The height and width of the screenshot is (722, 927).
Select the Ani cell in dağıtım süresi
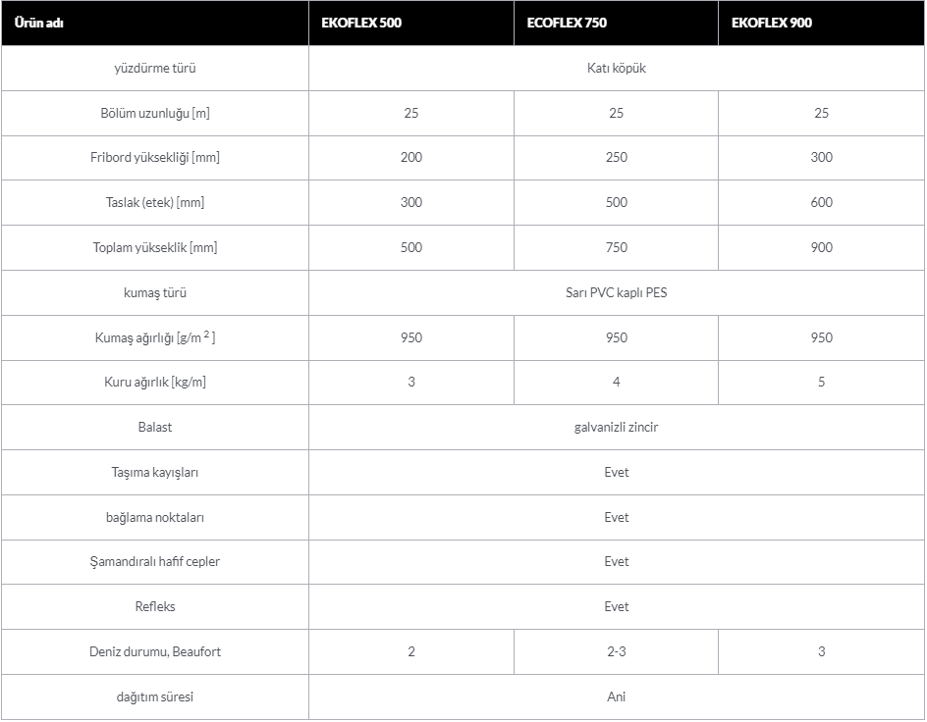616,696
